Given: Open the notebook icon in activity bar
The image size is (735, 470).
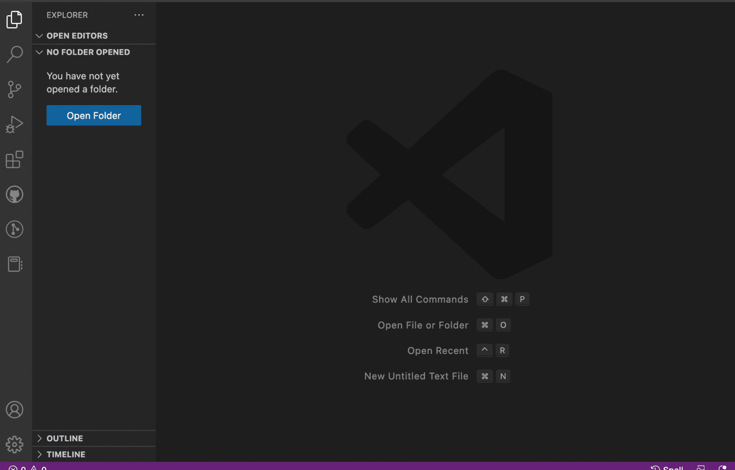Looking at the screenshot, I should [x=15, y=264].
